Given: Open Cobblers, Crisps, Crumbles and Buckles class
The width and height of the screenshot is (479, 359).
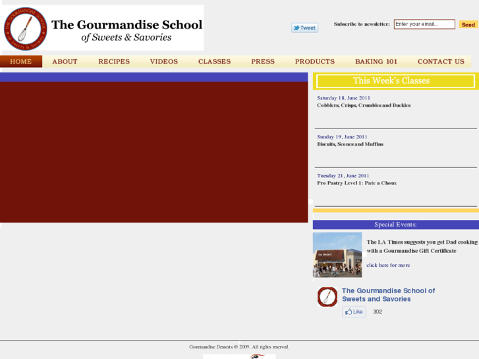Looking at the screenshot, I should pyautogui.click(x=364, y=105).
